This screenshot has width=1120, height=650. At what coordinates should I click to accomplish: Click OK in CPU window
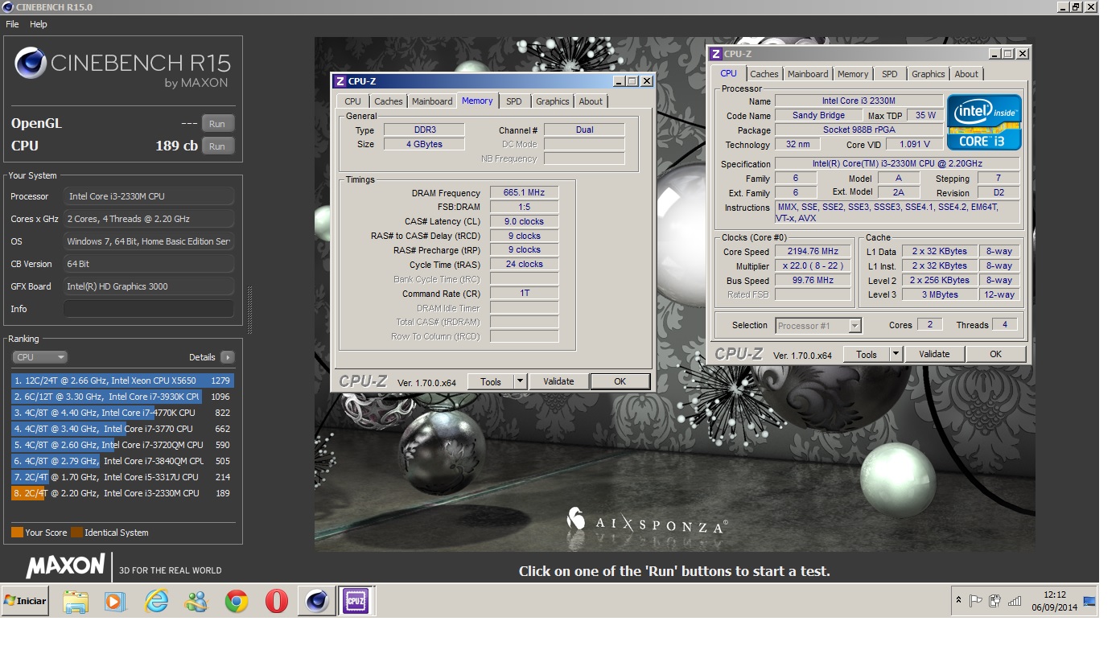[x=995, y=354]
